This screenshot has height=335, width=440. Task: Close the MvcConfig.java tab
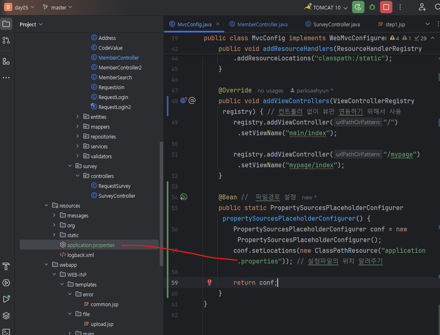(x=218, y=24)
